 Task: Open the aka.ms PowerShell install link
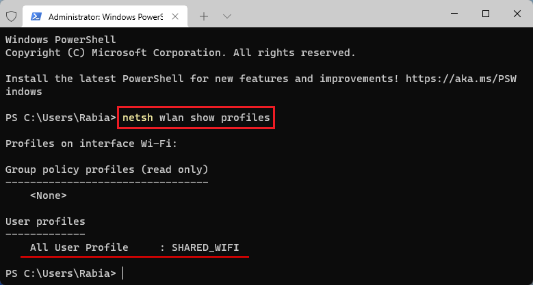coord(465,79)
